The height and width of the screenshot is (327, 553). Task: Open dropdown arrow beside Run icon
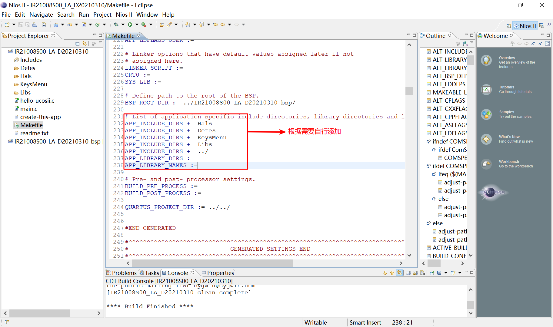coord(137,25)
